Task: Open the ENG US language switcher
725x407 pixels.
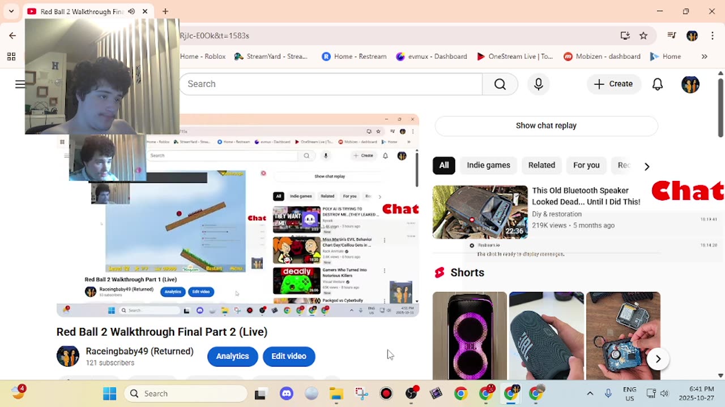Action: (x=629, y=393)
